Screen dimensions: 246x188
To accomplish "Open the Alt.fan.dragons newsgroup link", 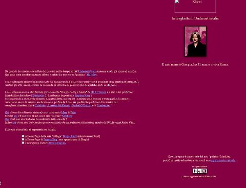I will [x=57, y=143].
